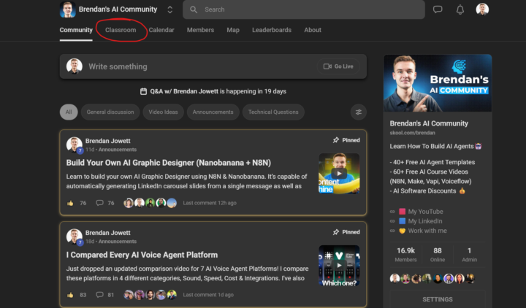The image size is (526, 308).
Task: Open commenter avatars on Graphic Designer post
Action: point(150,203)
